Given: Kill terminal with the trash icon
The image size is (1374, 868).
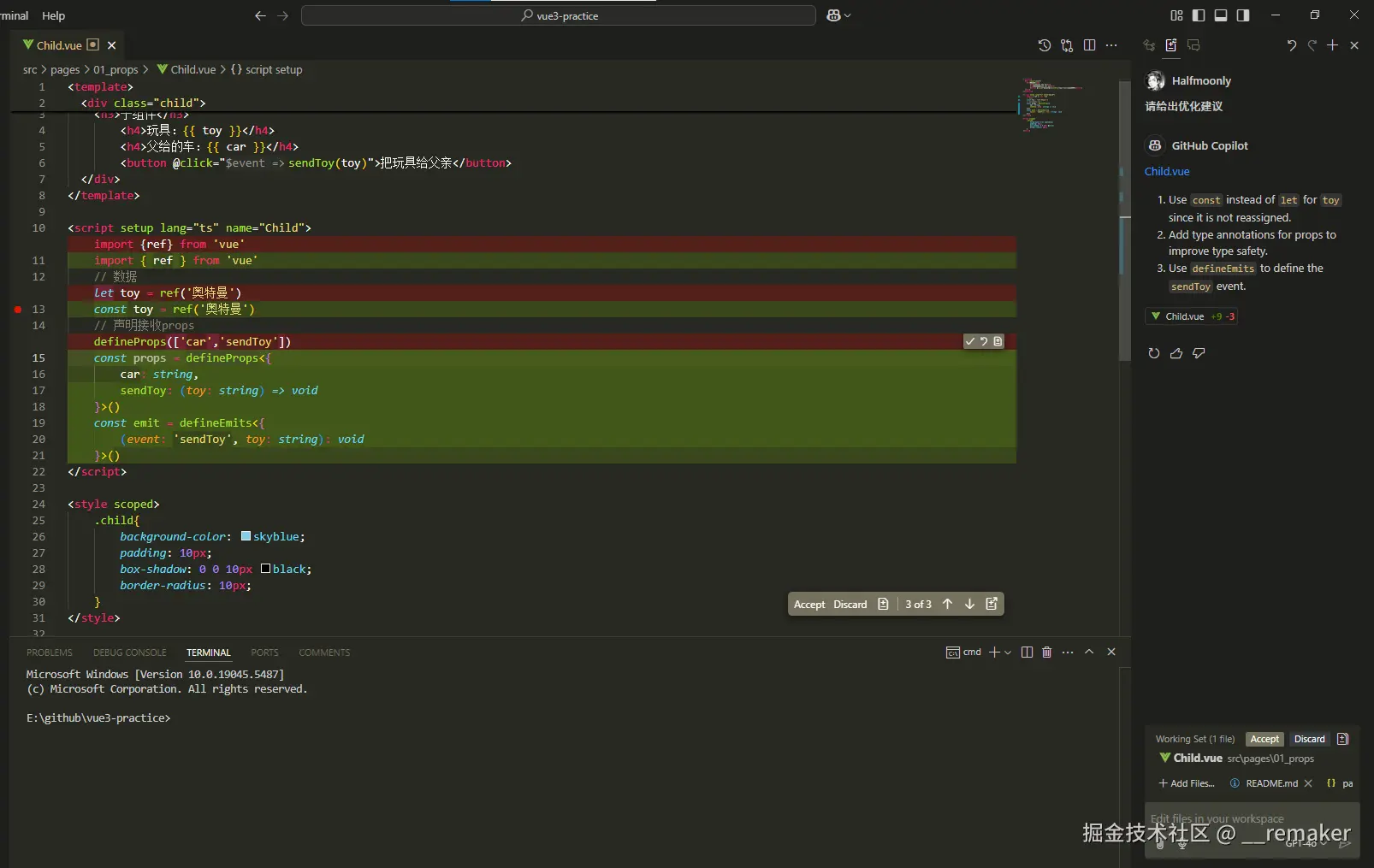Looking at the screenshot, I should click(x=1046, y=652).
